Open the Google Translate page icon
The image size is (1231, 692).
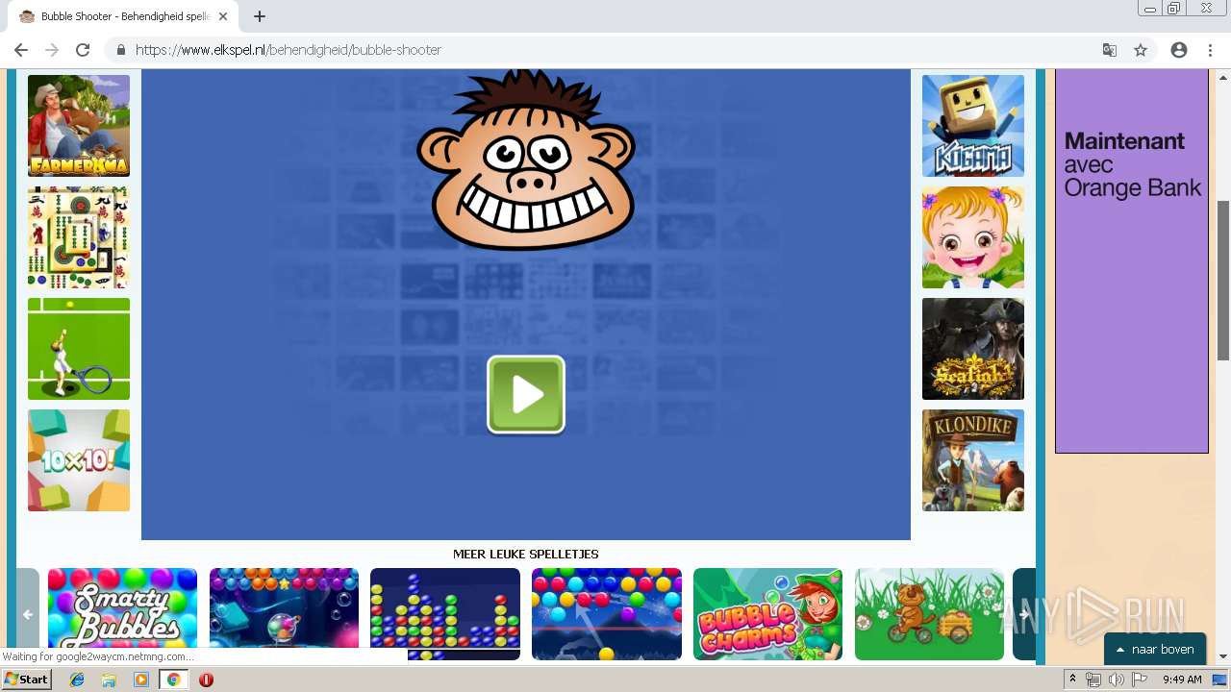1110,50
